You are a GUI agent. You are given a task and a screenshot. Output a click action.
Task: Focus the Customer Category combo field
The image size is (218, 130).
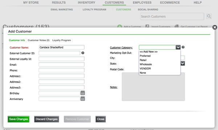pos(157,47)
